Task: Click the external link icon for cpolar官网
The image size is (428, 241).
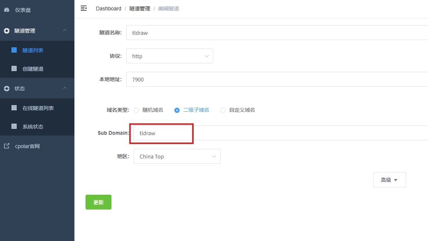Action: 7,146
